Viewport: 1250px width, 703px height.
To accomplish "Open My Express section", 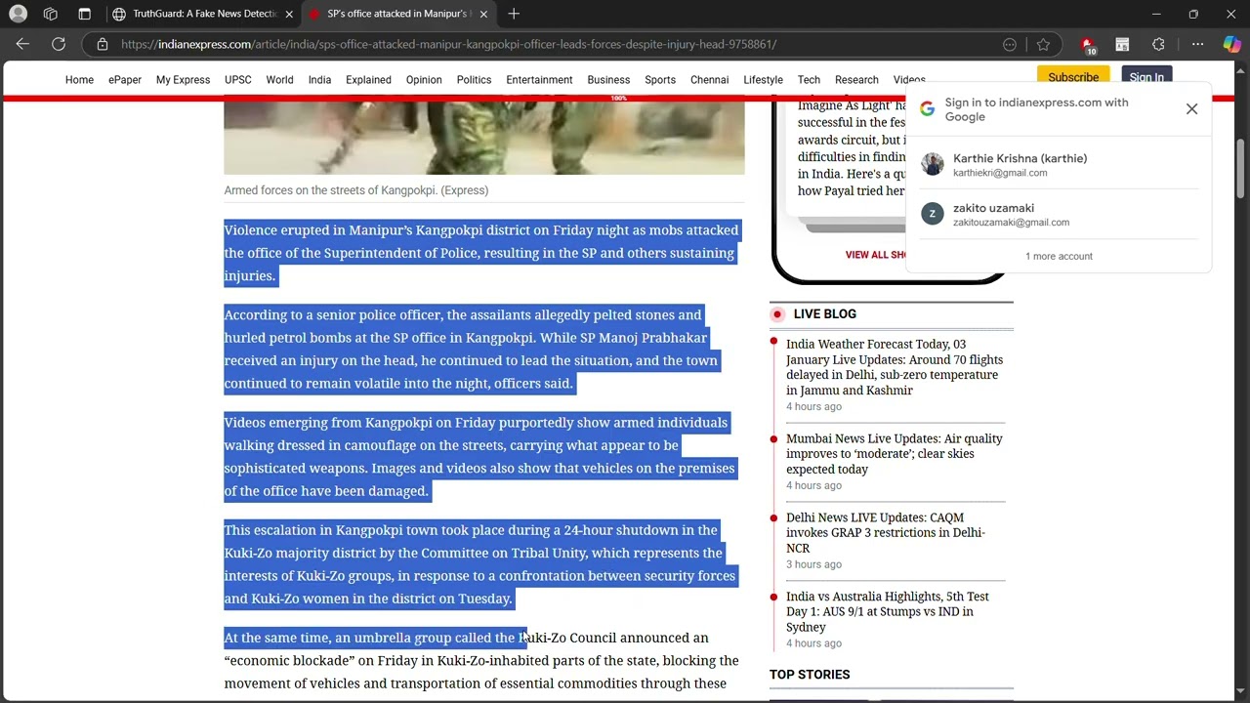I will [x=183, y=80].
